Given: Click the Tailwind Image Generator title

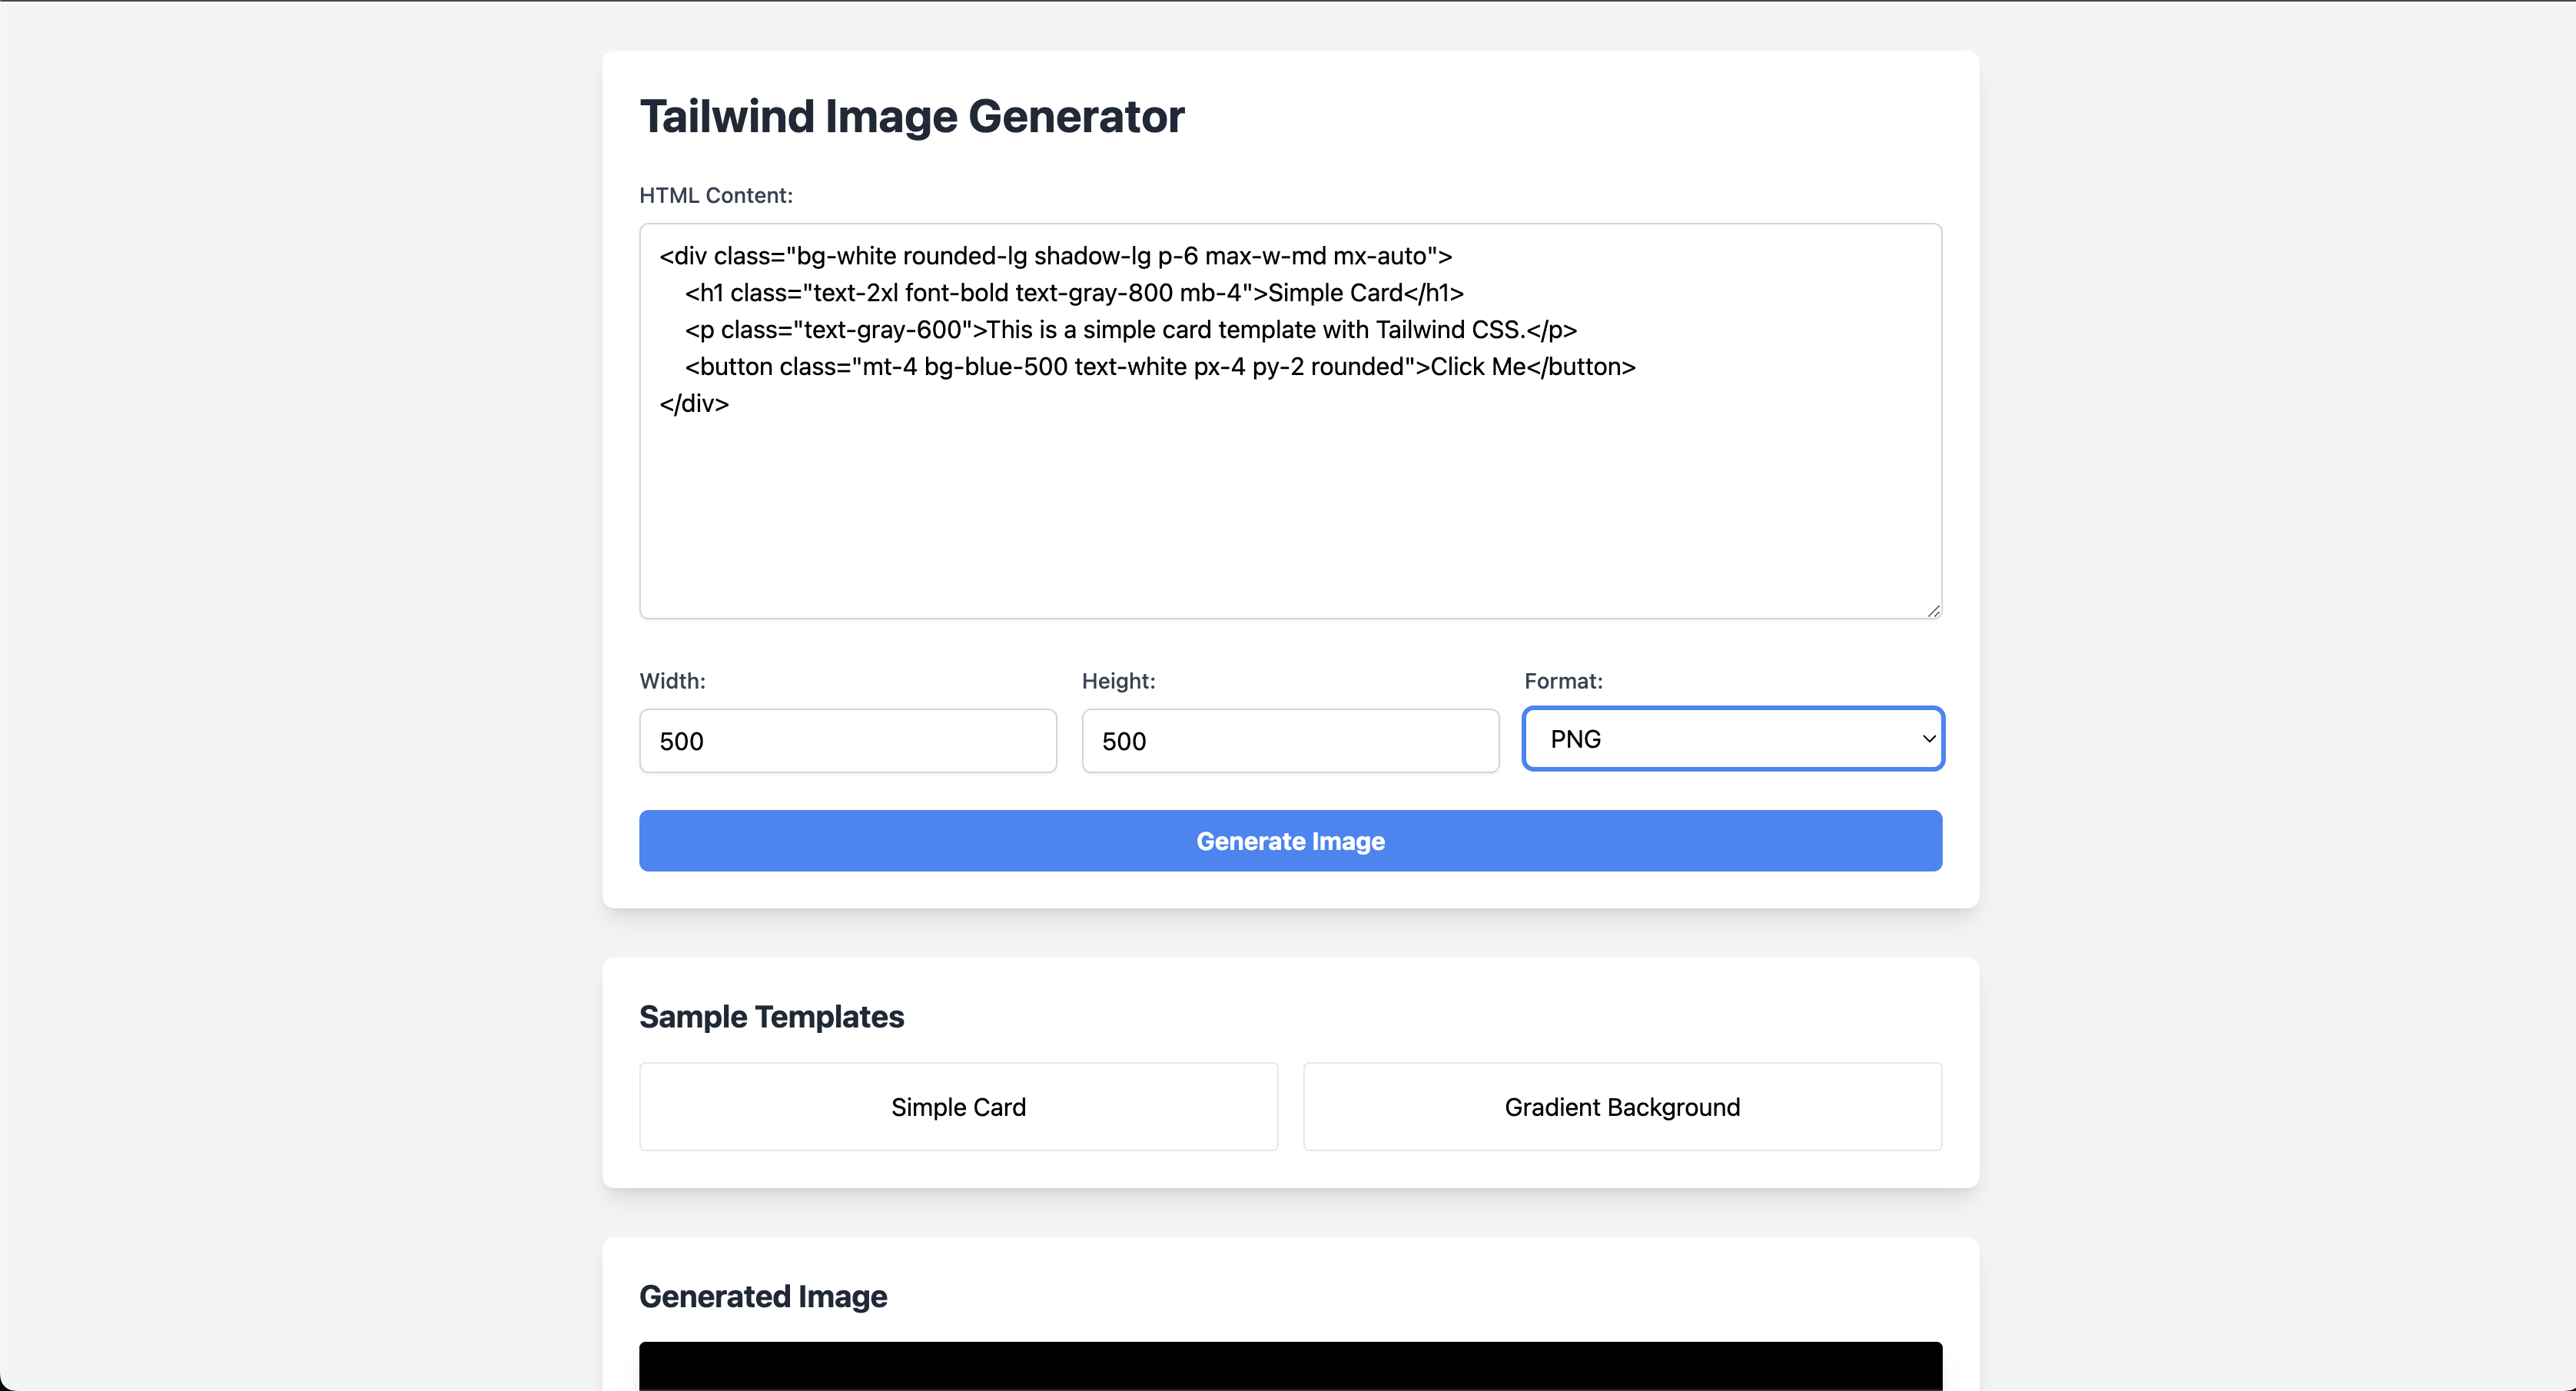Looking at the screenshot, I should coord(911,117).
